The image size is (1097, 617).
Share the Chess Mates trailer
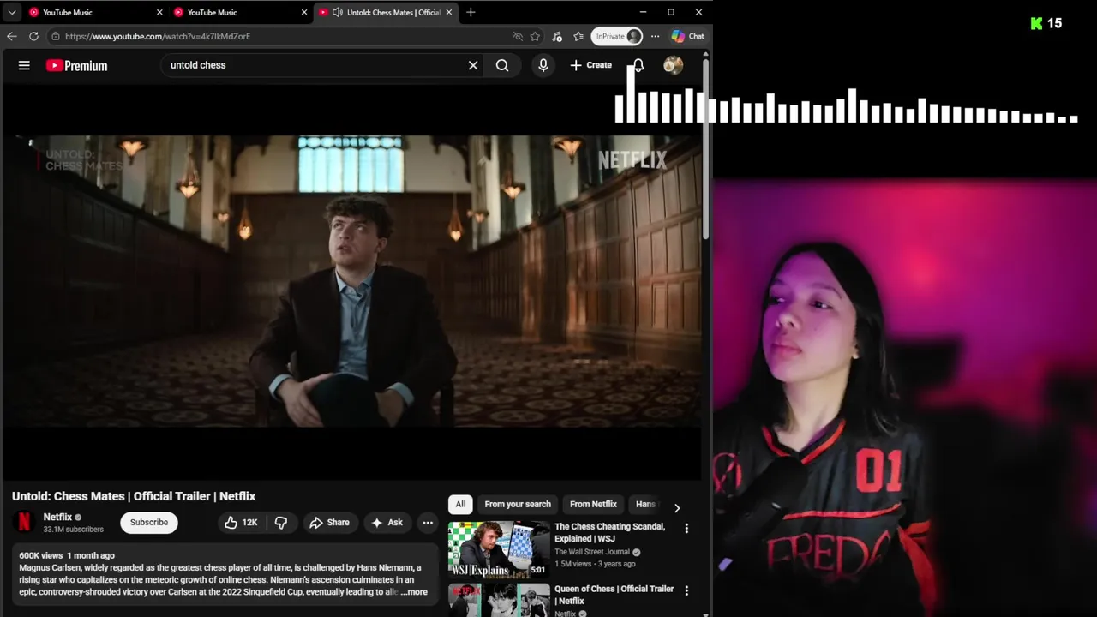pyautogui.click(x=330, y=522)
